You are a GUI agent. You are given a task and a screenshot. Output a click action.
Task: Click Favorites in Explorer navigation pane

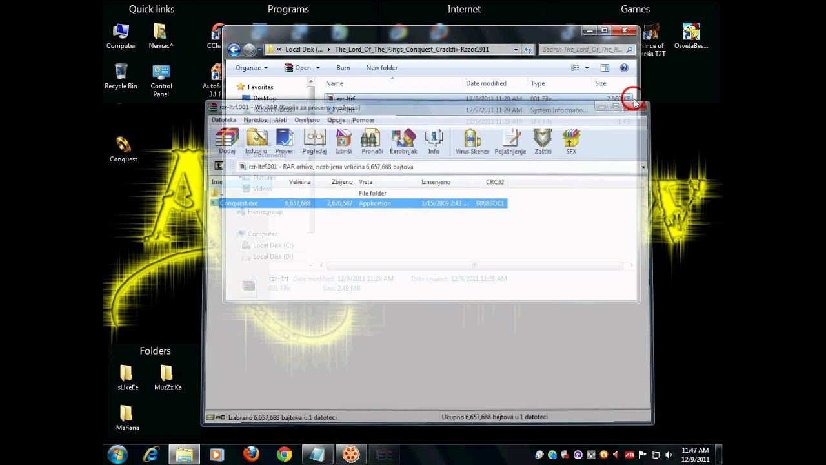pyautogui.click(x=260, y=87)
